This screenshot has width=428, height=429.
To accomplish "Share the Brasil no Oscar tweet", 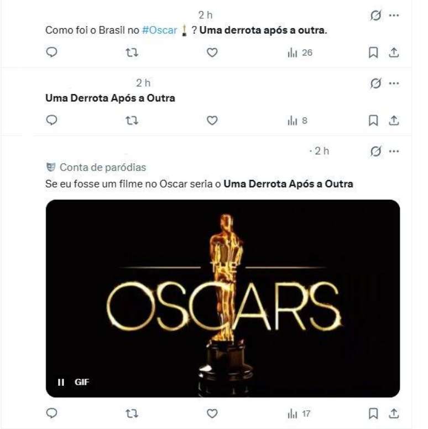I will (394, 53).
